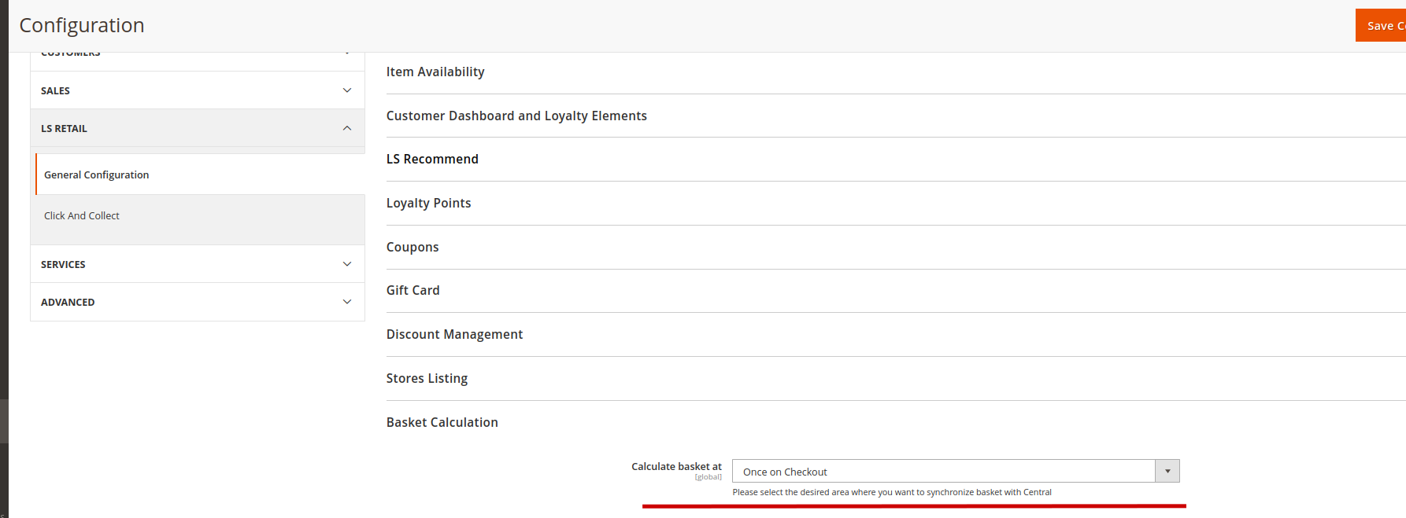
Task: Expand the Gift Card section
Action: tap(413, 291)
